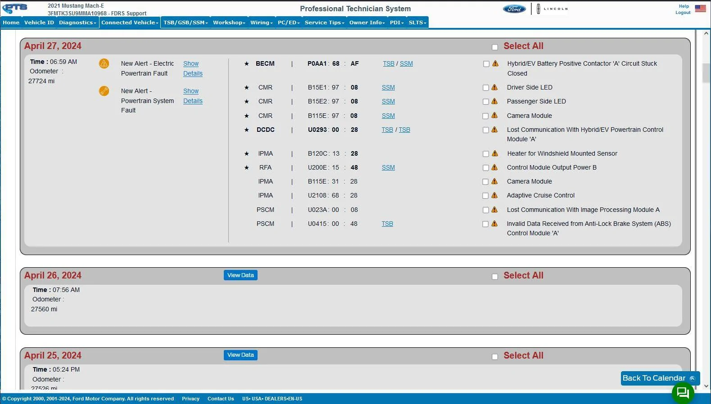This screenshot has width=711, height=404.
Task: Click the Lincoln logo
Action: tap(552, 9)
